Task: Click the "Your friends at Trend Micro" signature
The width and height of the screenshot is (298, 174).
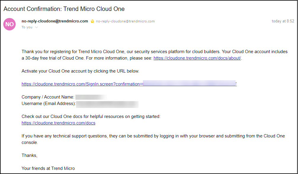Action: tap(48, 168)
